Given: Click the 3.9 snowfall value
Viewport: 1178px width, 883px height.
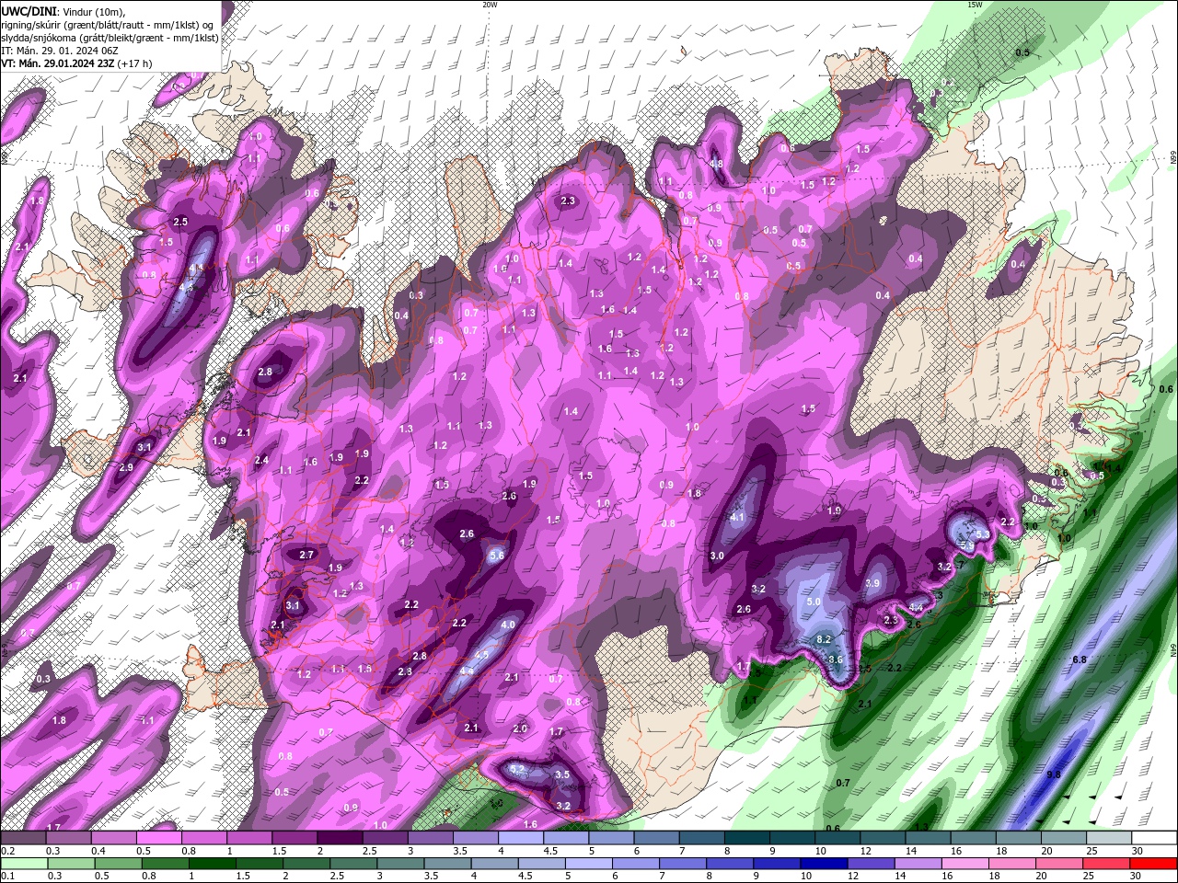Looking at the screenshot, I should (x=872, y=583).
